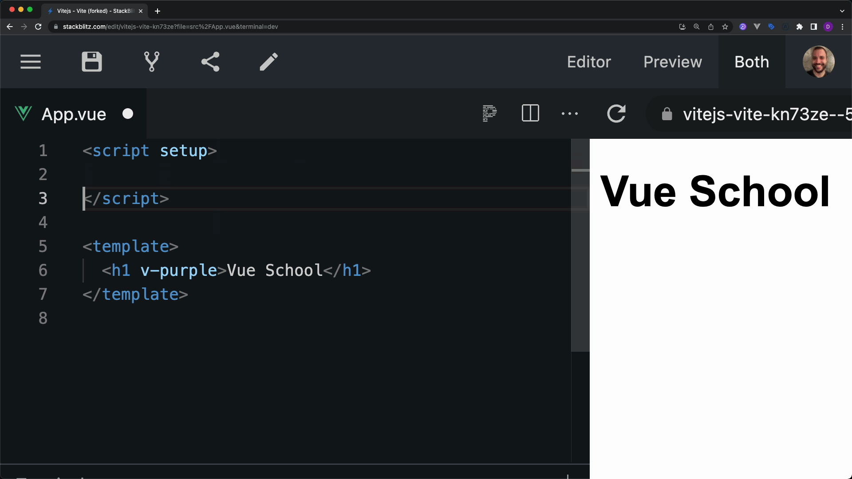852x479 pixels.
Task: Open browser zoom control
Action: click(x=697, y=27)
